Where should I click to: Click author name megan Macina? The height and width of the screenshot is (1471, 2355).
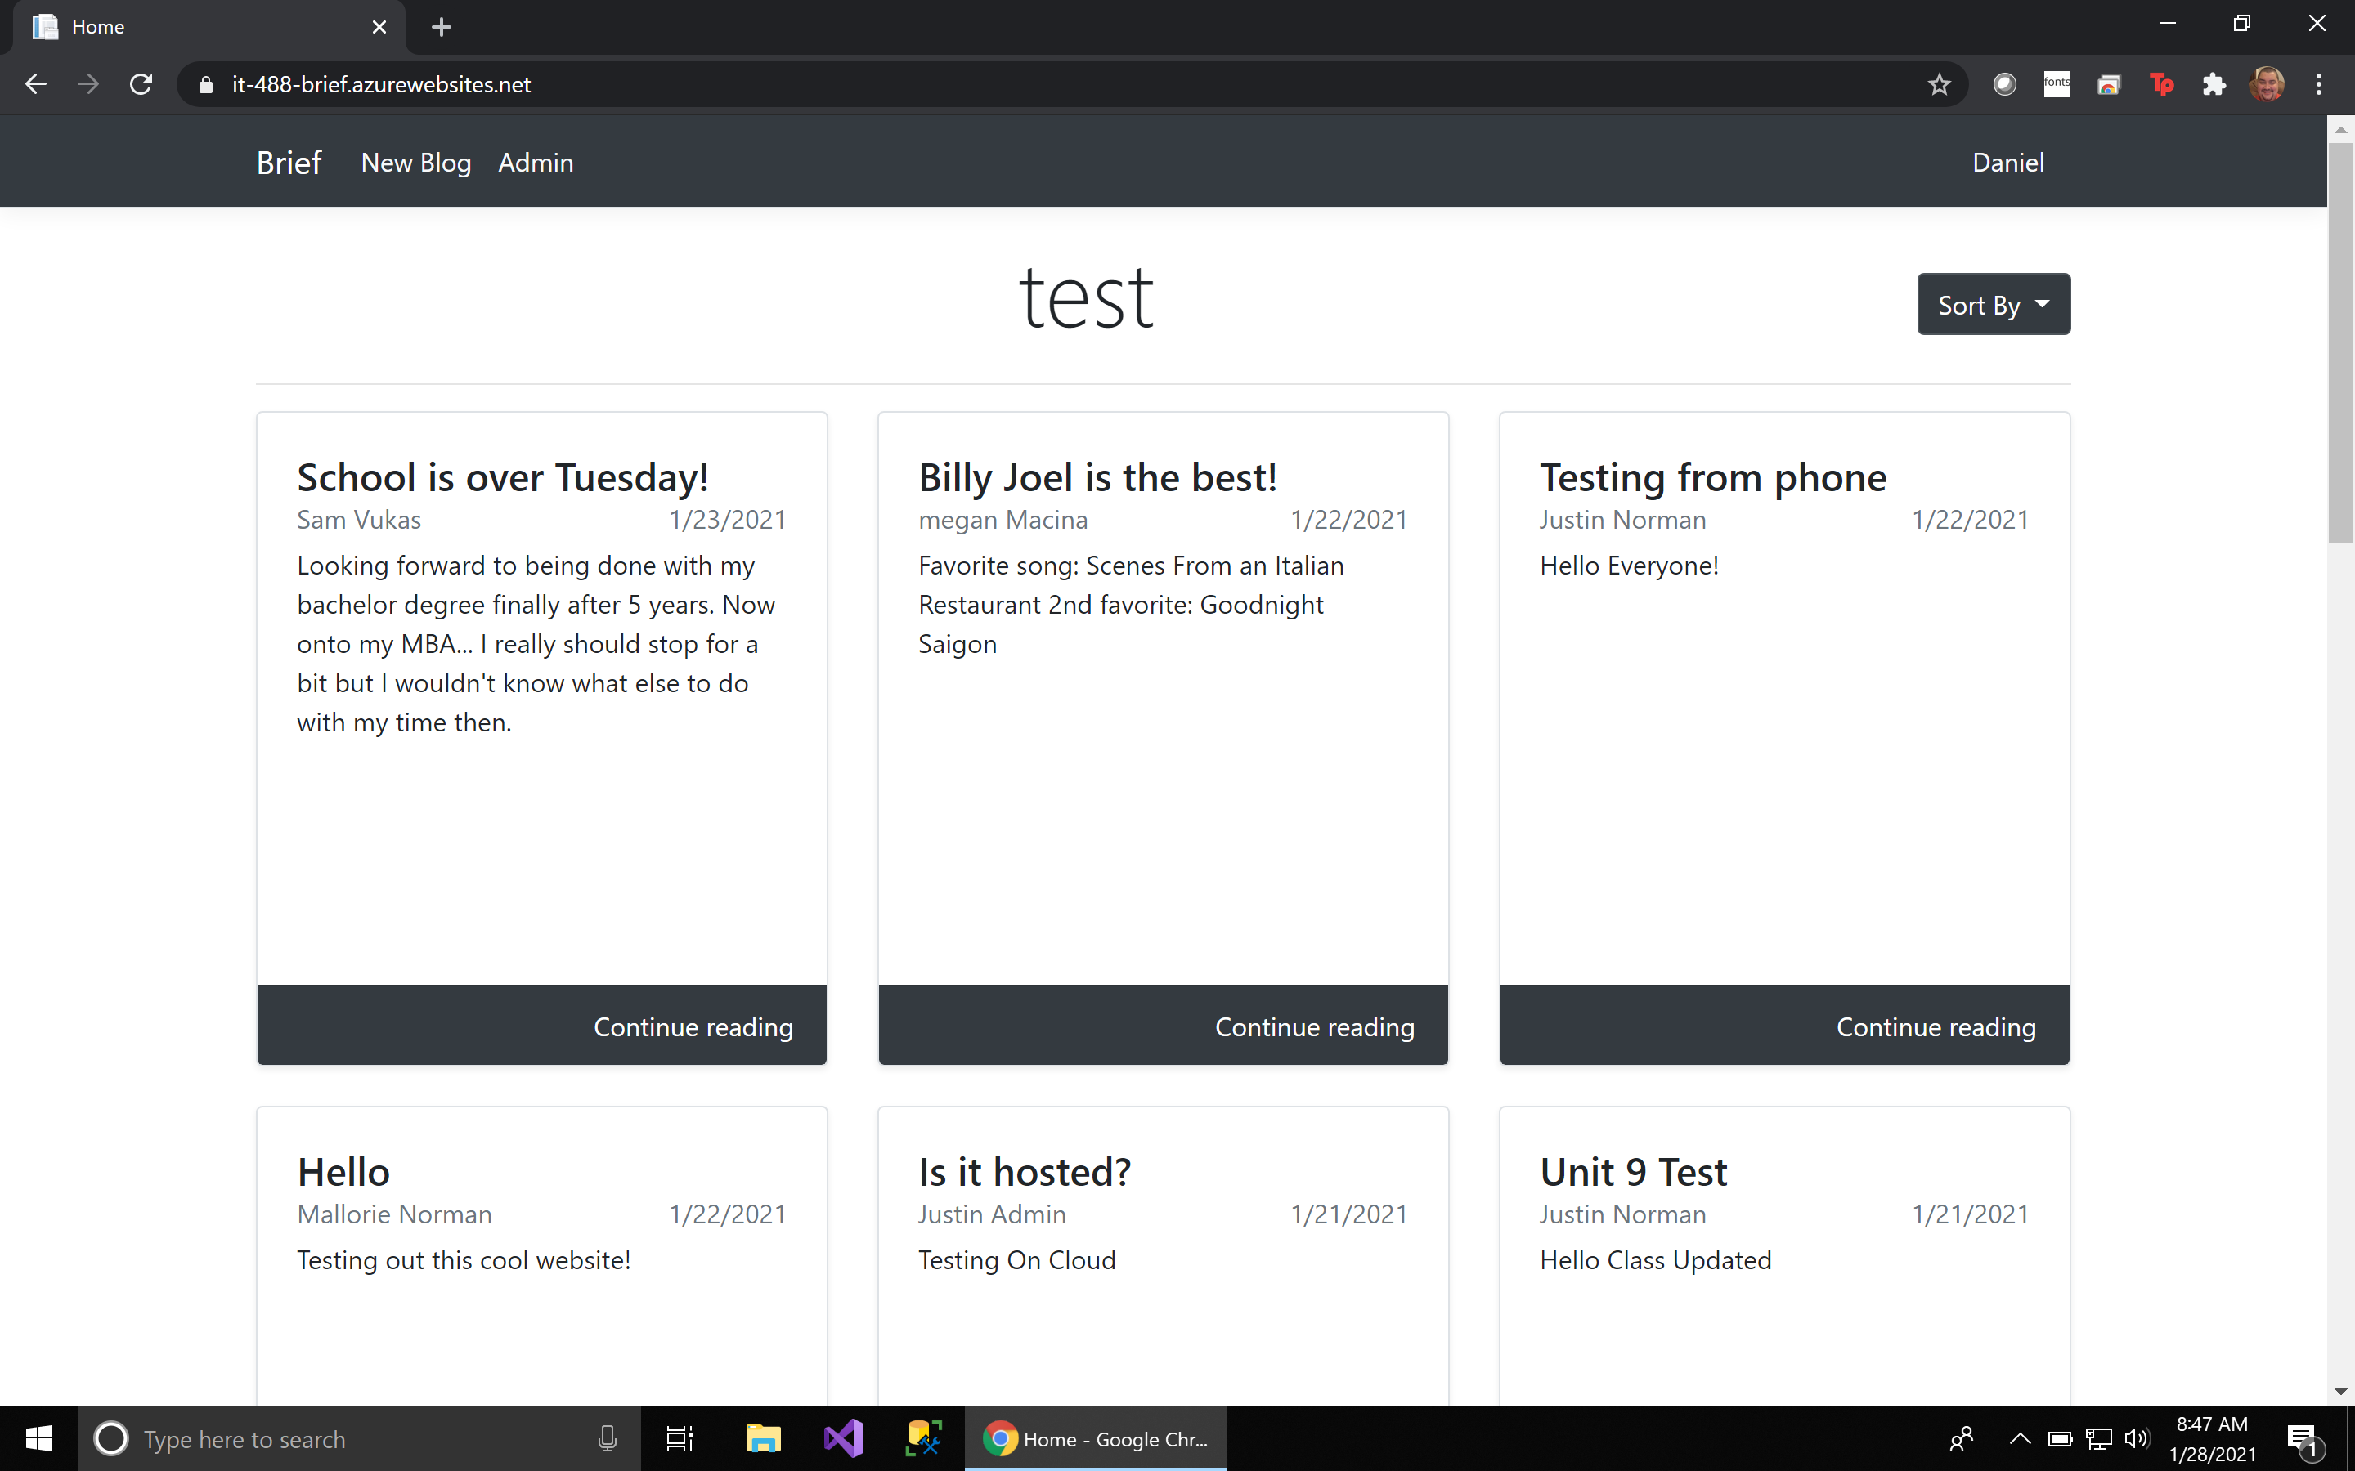tap(1003, 520)
